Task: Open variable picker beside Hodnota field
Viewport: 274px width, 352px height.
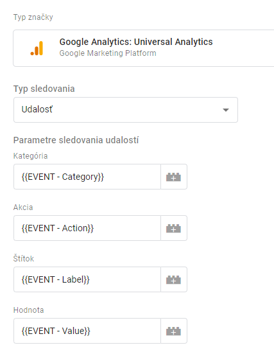Action: point(174,331)
